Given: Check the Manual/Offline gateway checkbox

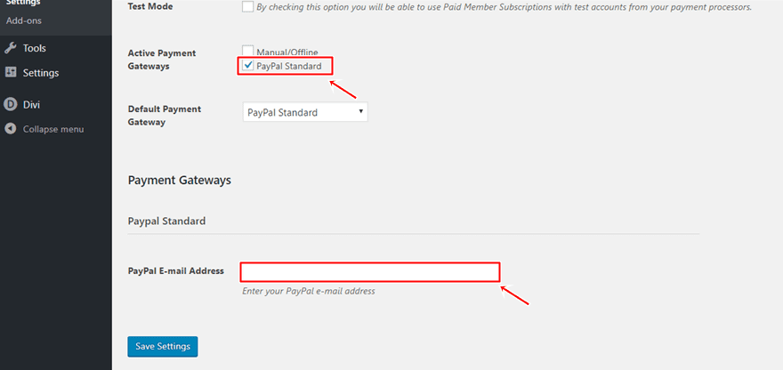Looking at the screenshot, I should pyautogui.click(x=247, y=51).
